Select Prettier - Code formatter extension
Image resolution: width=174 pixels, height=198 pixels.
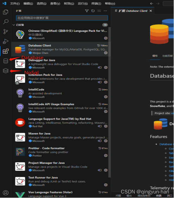tap(61, 152)
